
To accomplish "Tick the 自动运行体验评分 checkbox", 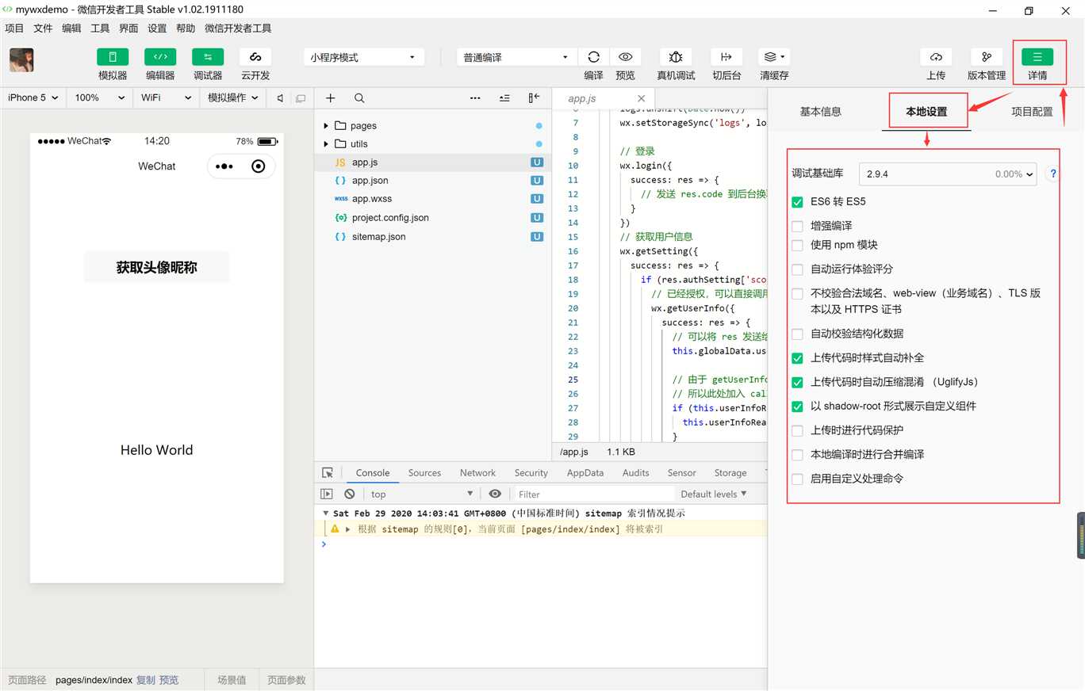I will (797, 269).
